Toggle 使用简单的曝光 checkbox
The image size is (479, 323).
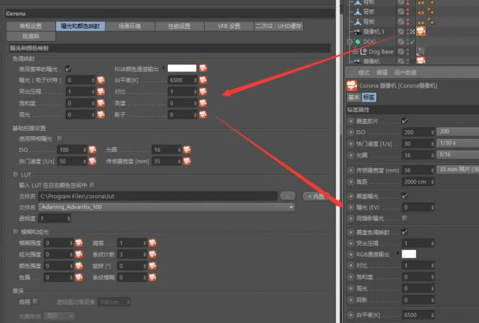pyautogui.click(x=68, y=68)
